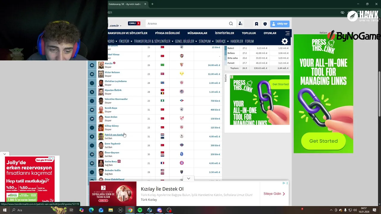Click the GİRİŞ YAP login button
381x214 pixels.
pos(279,24)
